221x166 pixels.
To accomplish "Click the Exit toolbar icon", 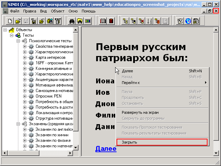I will (58, 21).
